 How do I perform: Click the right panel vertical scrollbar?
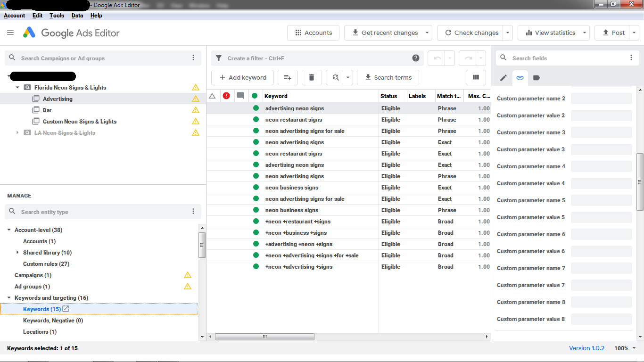pyautogui.click(x=640, y=181)
